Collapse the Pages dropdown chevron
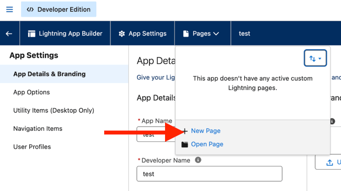Viewport: 341px width, 191px height. (x=216, y=34)
